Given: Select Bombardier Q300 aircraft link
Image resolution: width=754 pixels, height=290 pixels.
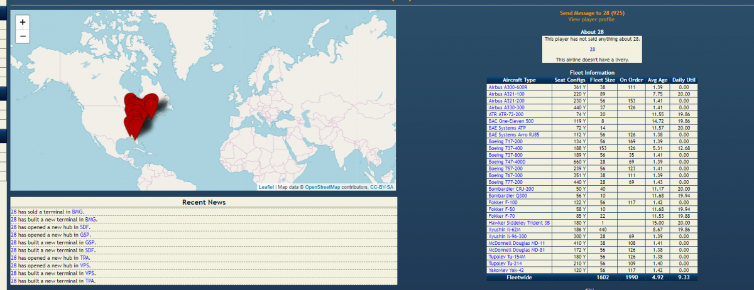Looking at the screenshot, I should (x=508, y=196).
